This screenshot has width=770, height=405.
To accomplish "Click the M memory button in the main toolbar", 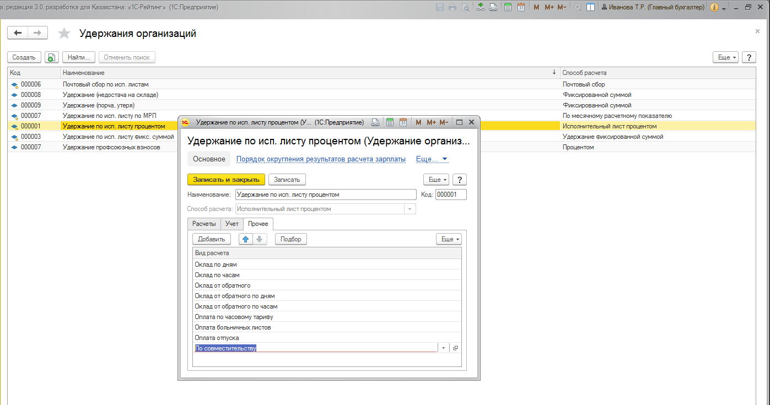I will click(x=536, y=7).
